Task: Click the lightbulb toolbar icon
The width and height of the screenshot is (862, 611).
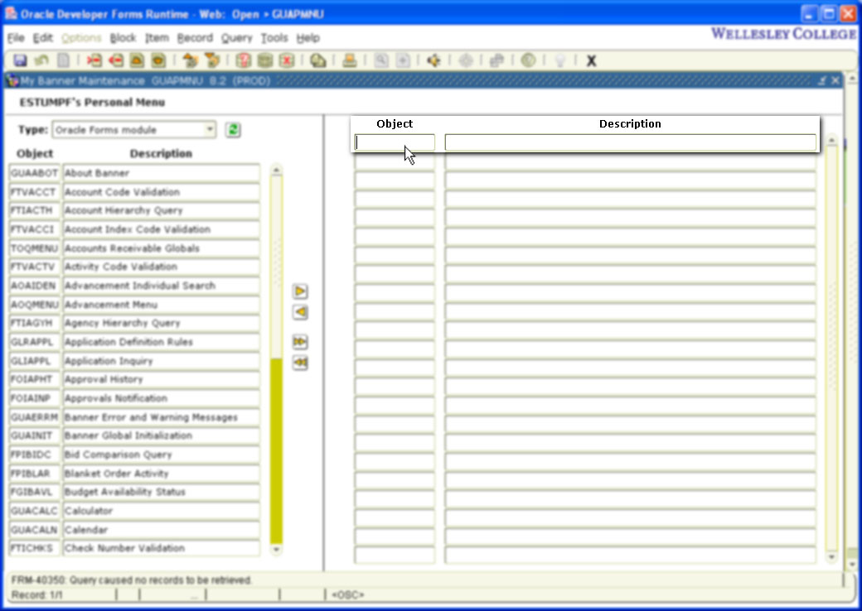Action: click(559, 60)
